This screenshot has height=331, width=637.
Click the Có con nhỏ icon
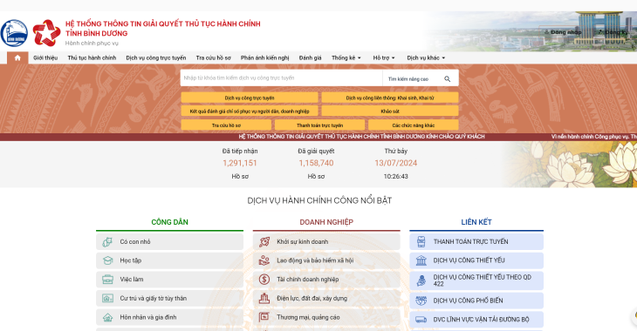pyautogui.click(x=107, y=242)
